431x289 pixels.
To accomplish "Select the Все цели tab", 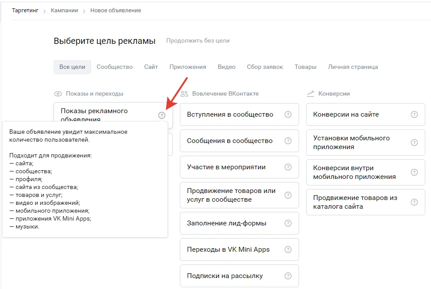I will (x=72, y=67).
